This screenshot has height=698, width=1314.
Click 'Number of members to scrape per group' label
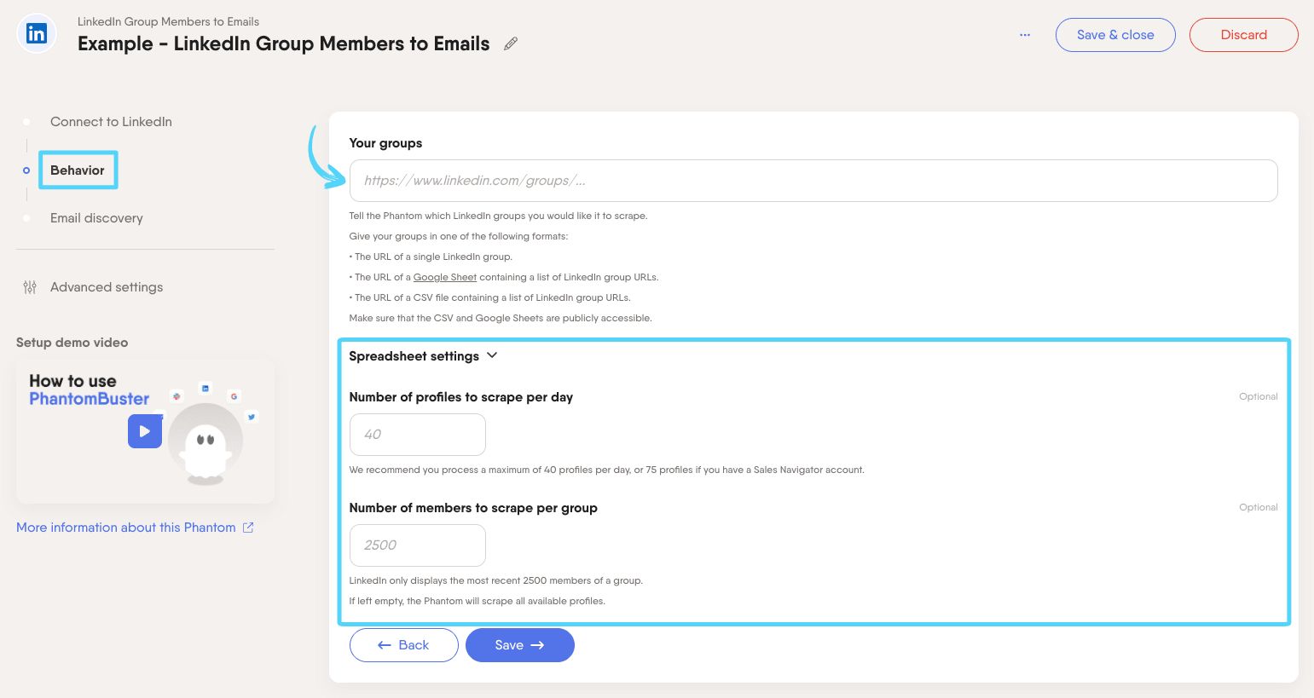click(473, 508)
